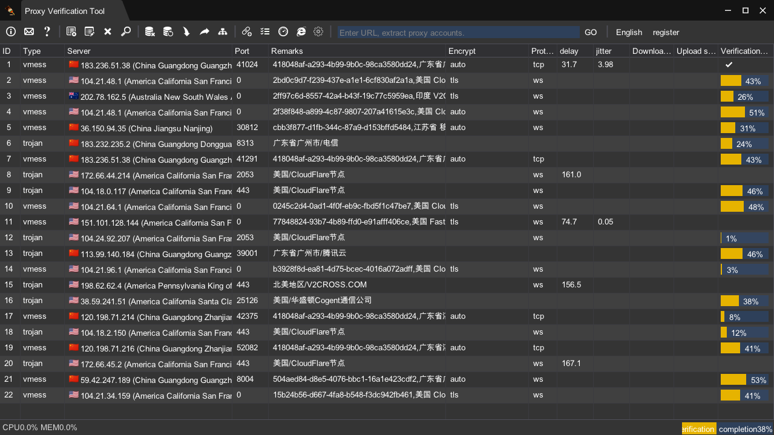Click the app logo in title bar
This screenshot has width=774, height=435.
tap(10, 11)
